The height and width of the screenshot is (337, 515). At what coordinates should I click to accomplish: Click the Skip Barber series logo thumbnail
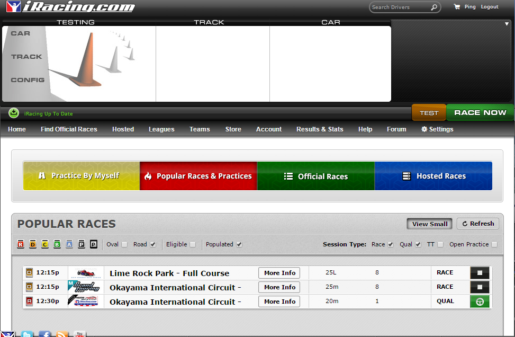coord(86,273)
